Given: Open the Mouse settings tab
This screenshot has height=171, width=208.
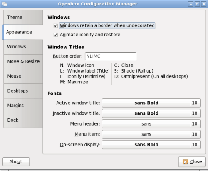Looking at the screenshot, I should coord(23,76).
